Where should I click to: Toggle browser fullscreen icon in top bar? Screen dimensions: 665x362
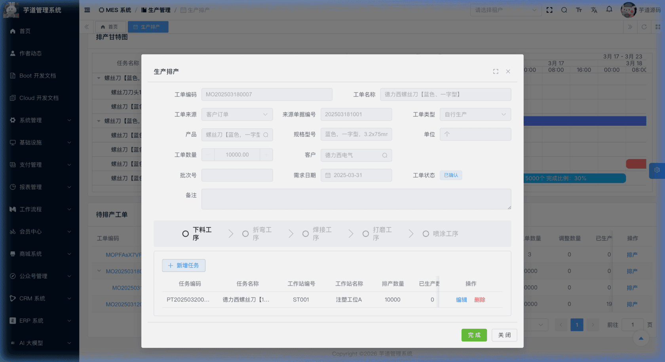click(x=549, y=10)
